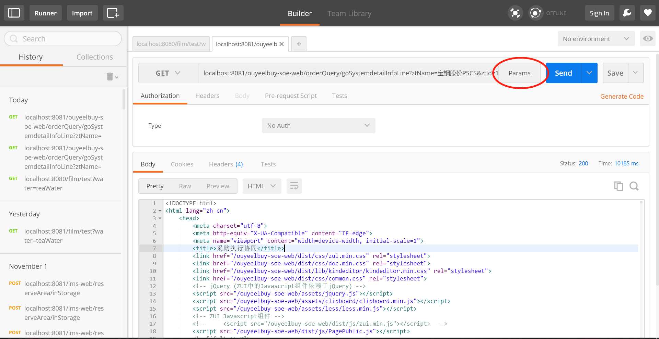The width and height of the screenshot is (659, 339).
Task: Click the Status: 200 value
Action: tap(583, 164)
